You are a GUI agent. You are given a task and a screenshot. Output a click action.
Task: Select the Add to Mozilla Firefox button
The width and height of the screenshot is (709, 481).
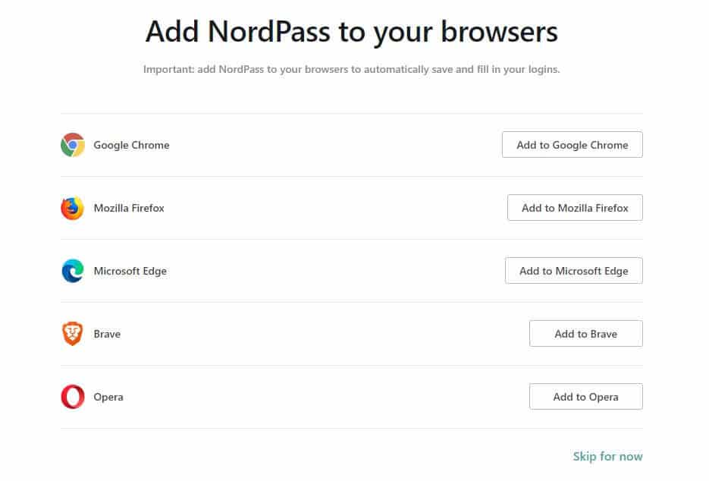click(x=575, y=208)
